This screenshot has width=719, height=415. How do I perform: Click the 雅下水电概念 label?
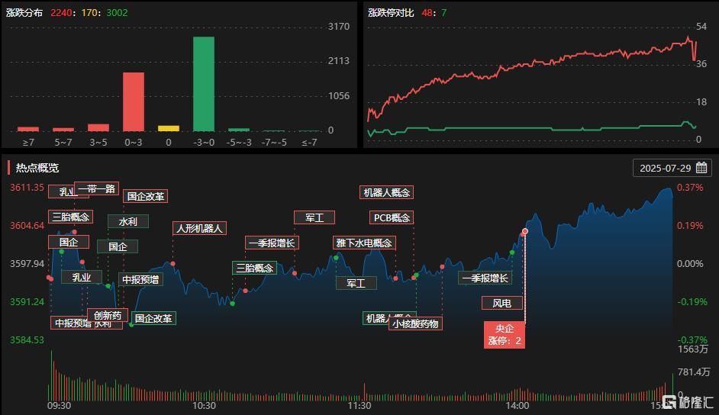364,243
